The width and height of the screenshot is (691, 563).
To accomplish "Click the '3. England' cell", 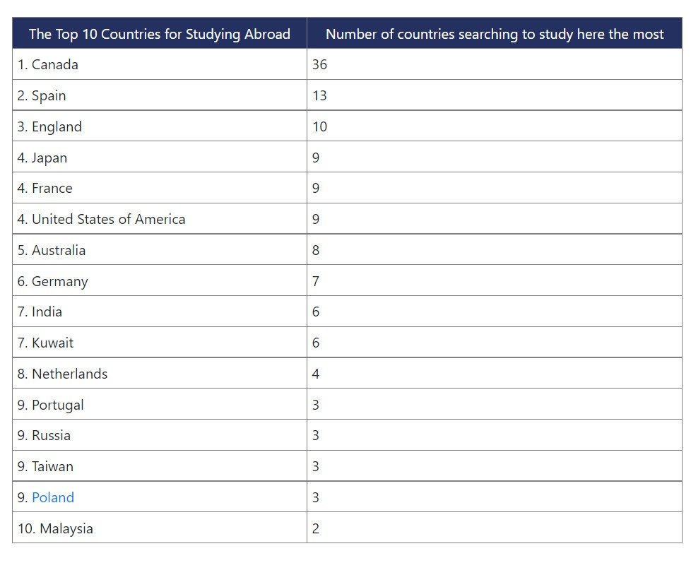I will (x=160, y=126).
